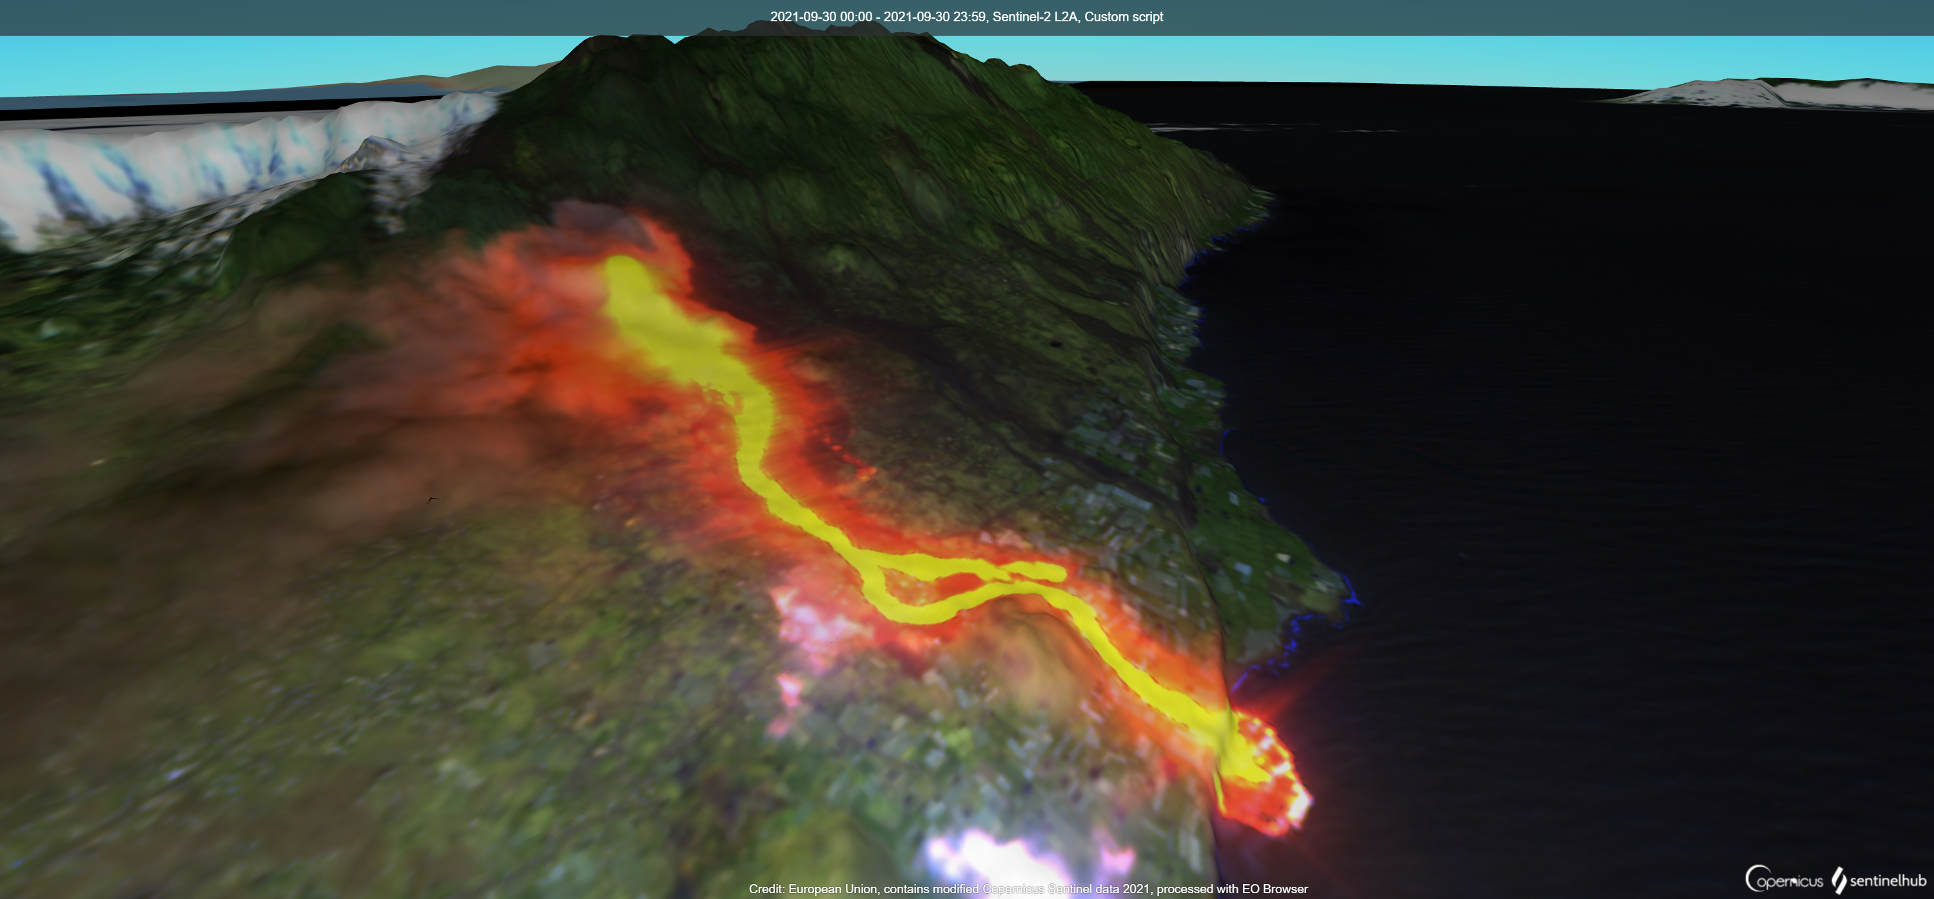
Task: Click 'processed with EO Browser' text
Action: tap(1231, 889)
